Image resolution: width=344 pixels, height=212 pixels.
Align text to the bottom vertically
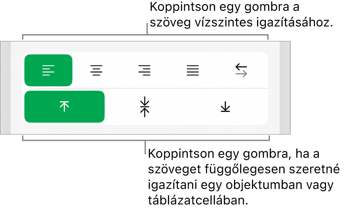(x=225, y=107)
